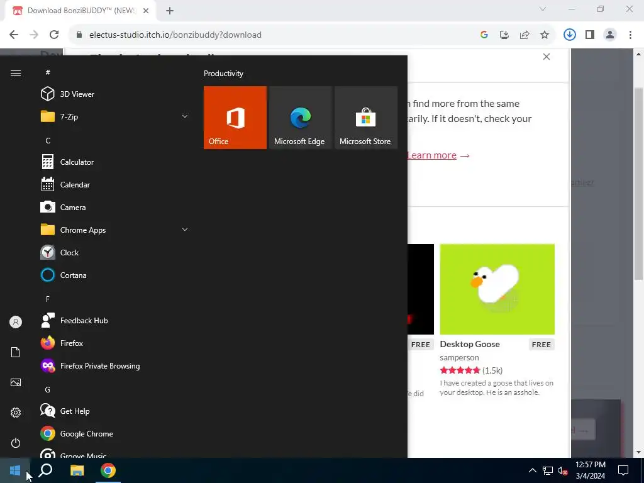Open the Chrome three-dot menu
The width and height of the screenshot is (644, 483).
click(630, 35)
